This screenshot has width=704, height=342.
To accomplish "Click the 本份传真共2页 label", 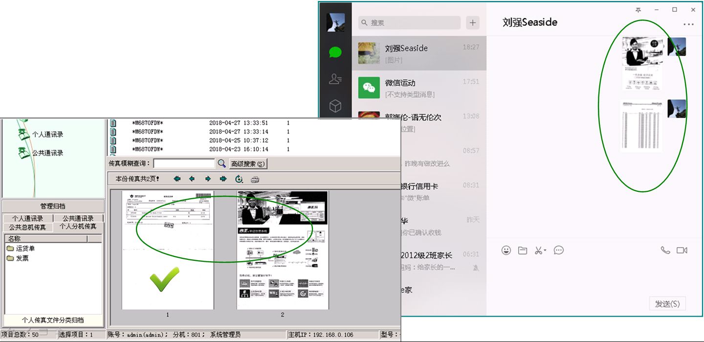I will click(x=137, y=179).
